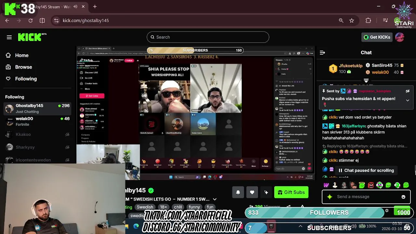Collapse the chat panel with the arrow icon

322,53
